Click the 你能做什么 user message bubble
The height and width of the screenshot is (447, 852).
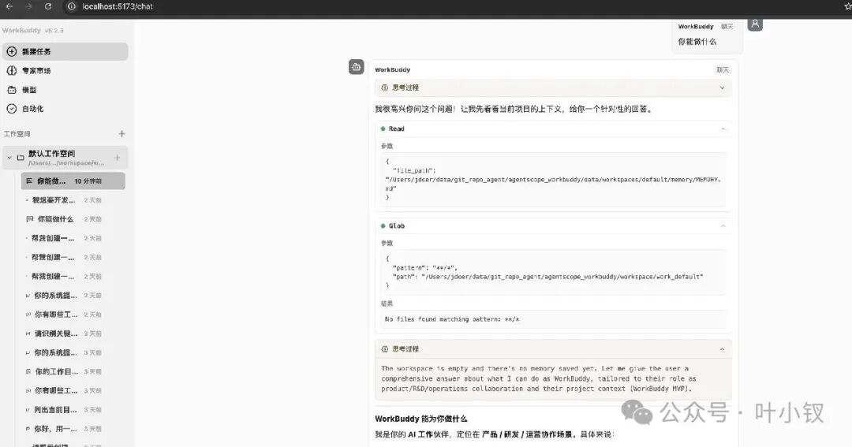tap(707, 35)
